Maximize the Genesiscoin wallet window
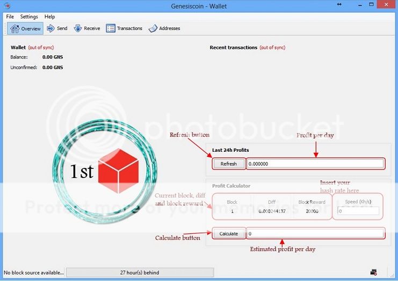398x281 pixels. [371, 5]
